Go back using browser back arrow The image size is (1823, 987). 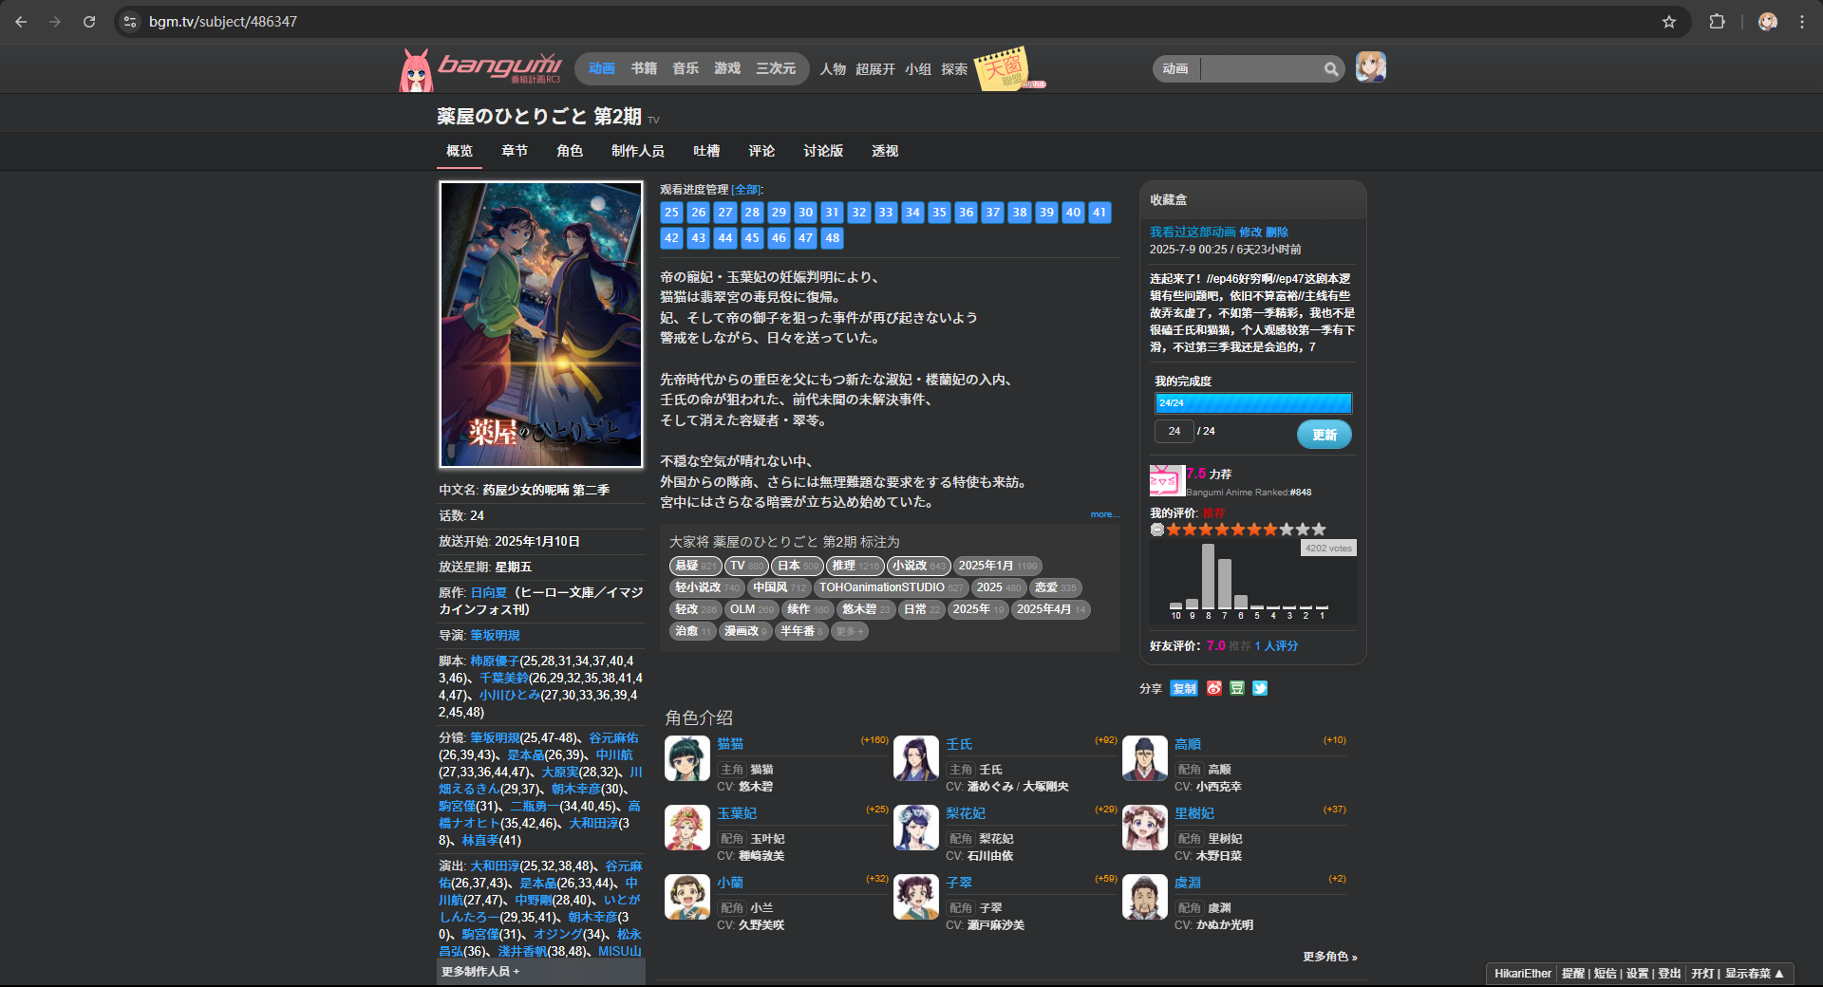(x=21, y=21)
